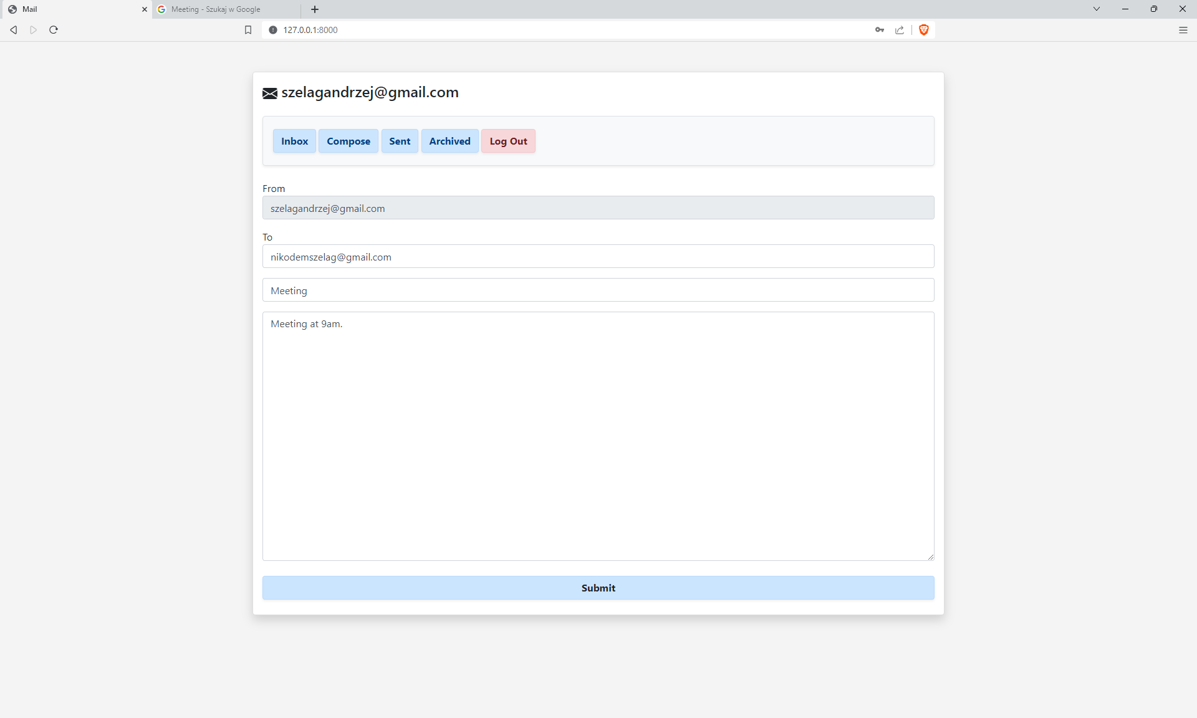Expand the tab search chevron
1197x718 pixels.
click(x=1097, y=9)
